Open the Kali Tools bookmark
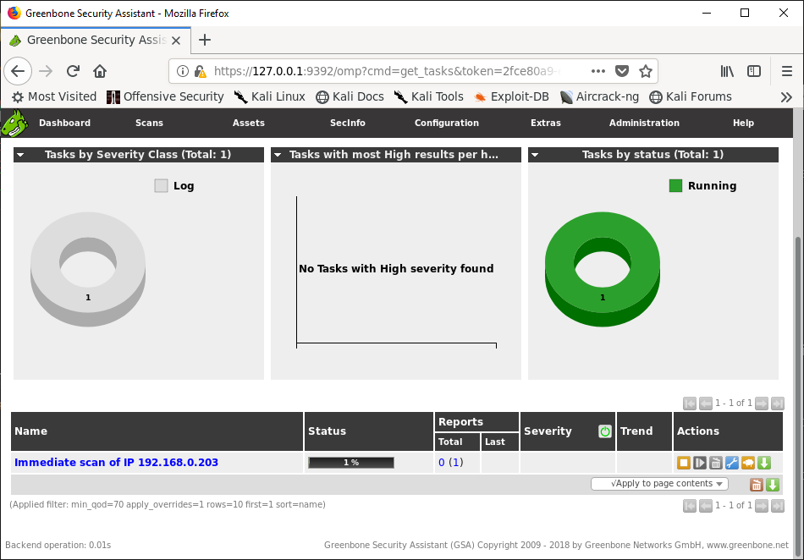Image resolution: width=804 pixels, height=560 pixels. coord(429,96)
